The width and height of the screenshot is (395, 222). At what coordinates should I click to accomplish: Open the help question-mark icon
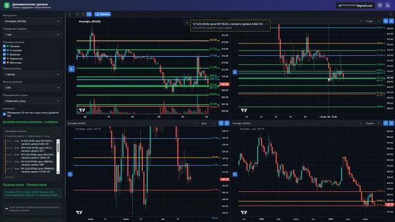pos(380,6)
